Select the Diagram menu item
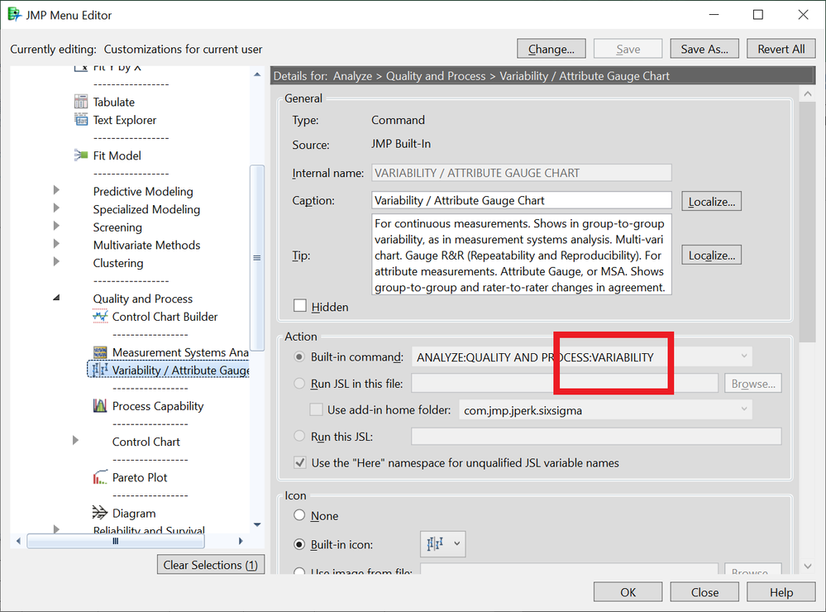 click(x=134, y=513)
